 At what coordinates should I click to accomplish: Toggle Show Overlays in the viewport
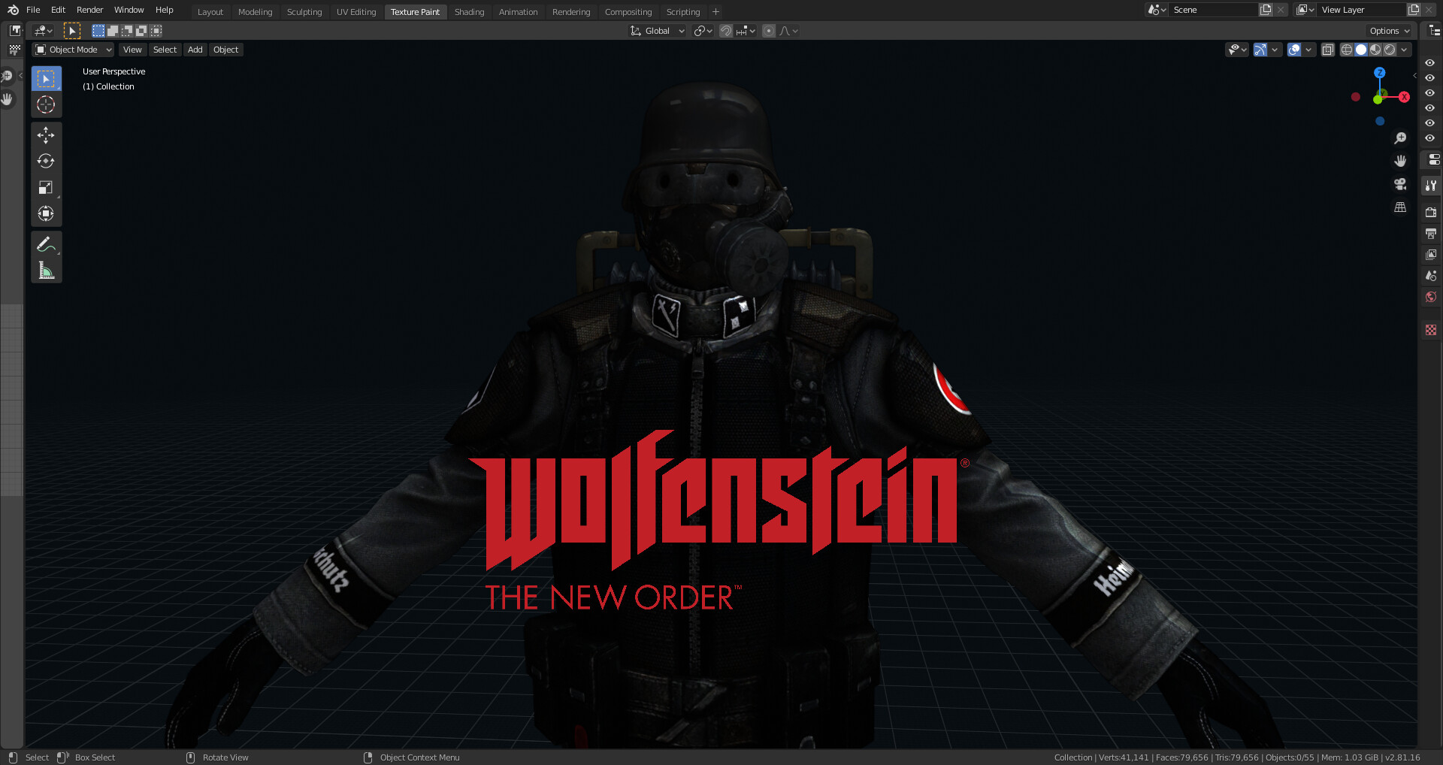[x=1295, y=50]
